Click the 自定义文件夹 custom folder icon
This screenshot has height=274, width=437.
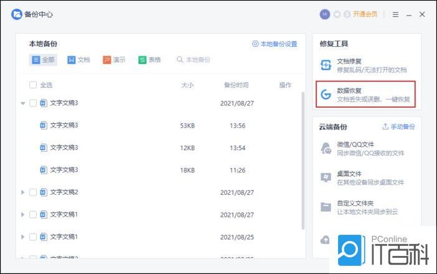(326, 207)
